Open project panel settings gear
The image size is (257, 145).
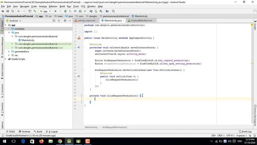[x=65, y=21]
